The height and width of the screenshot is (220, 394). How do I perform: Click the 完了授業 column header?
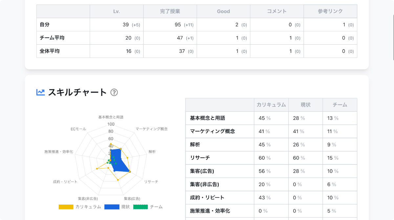coord(170,11)
